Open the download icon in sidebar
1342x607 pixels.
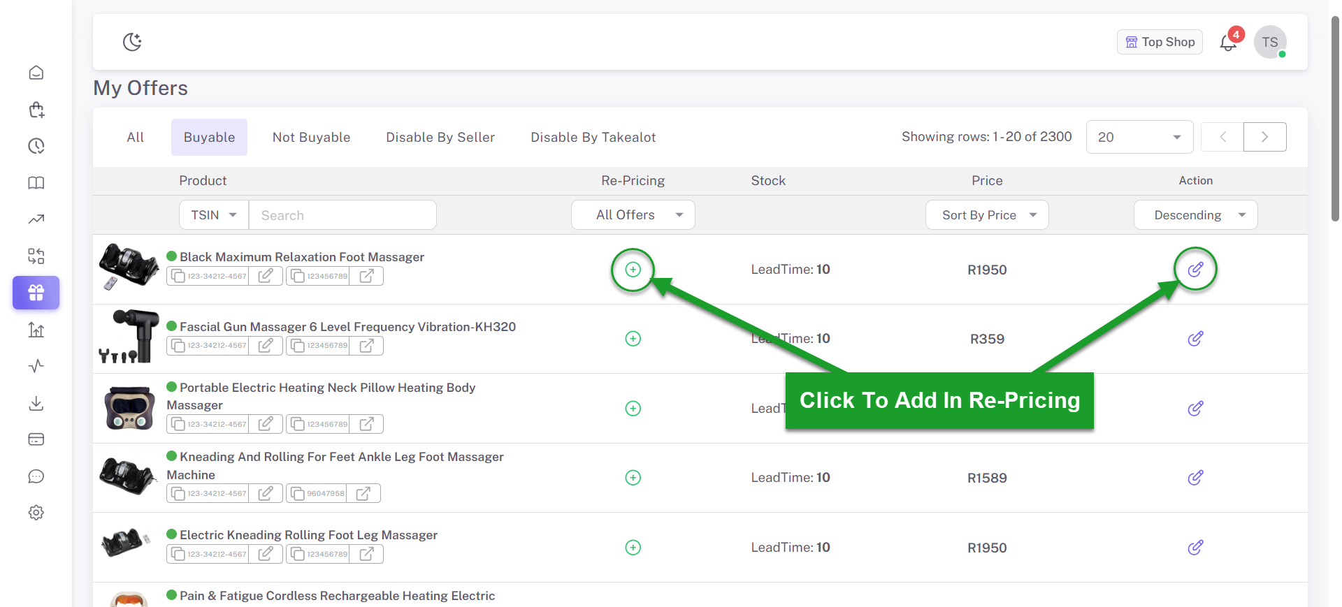coord(36,403)
